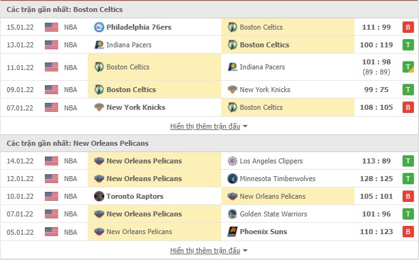
Task: Click the Philadelphia 76ers team logo
Action: 99,27
